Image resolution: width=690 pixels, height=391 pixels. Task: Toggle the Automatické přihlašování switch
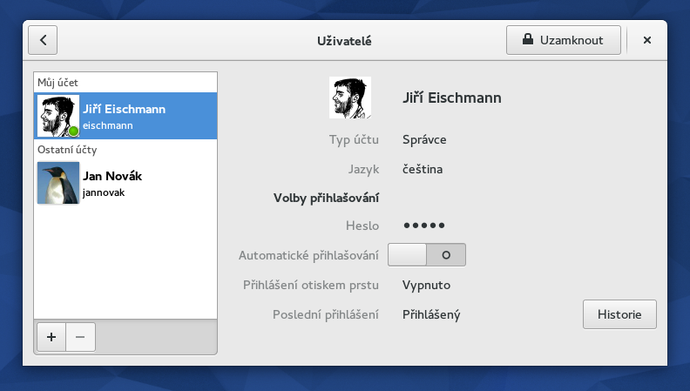tap(427, 255)
